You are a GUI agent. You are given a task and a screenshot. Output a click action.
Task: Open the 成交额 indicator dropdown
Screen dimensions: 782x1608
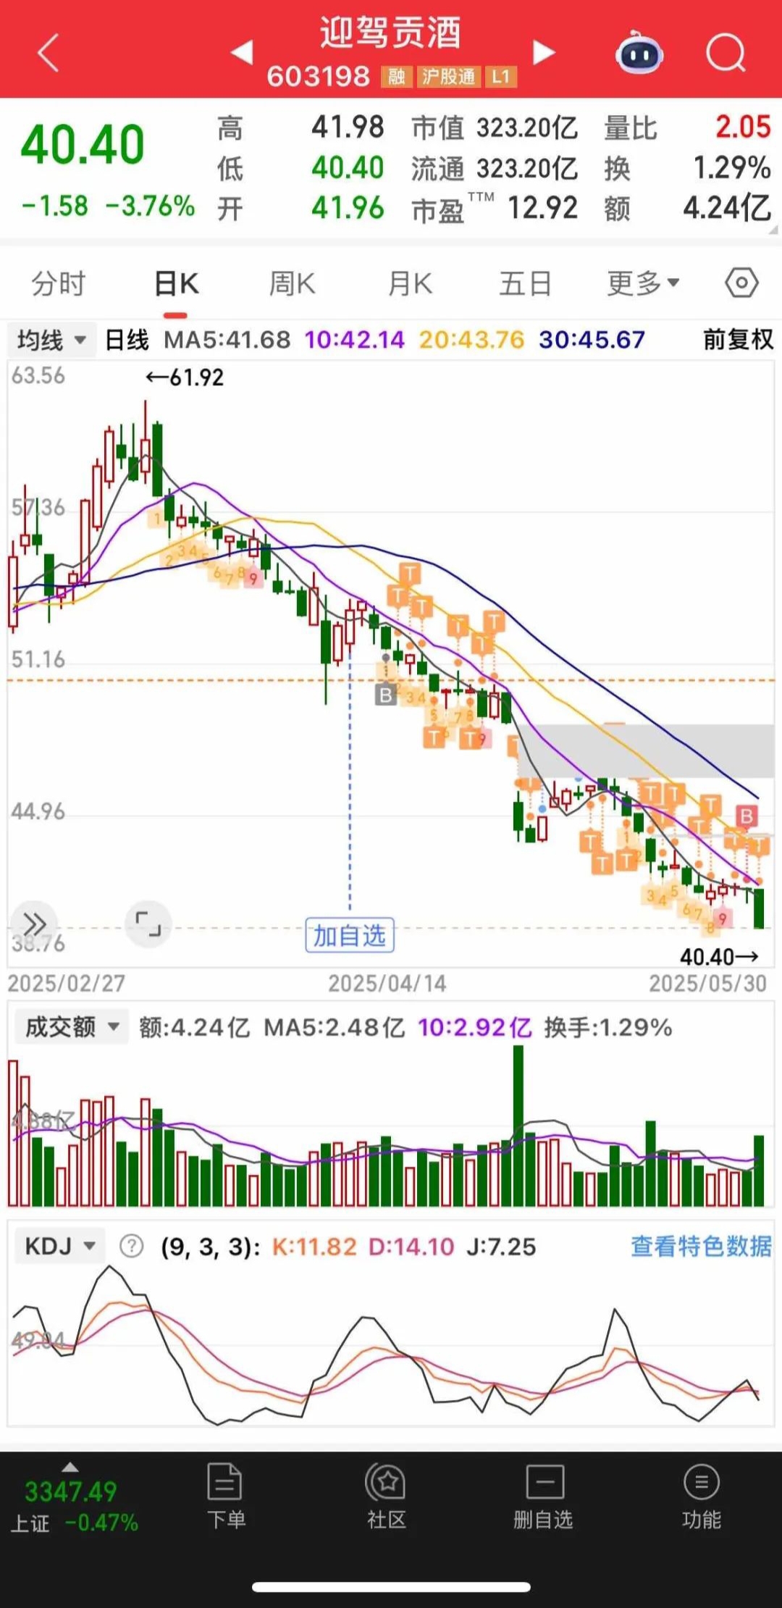point(71,1026)
